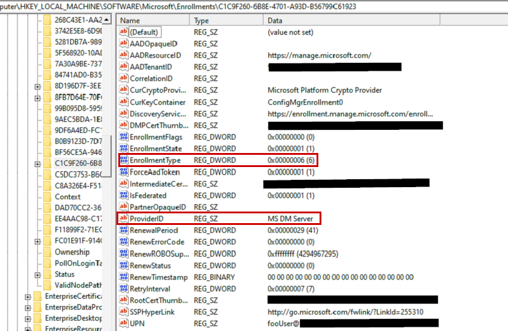Click the tree pane scroll-up arrow
The image size is (508, 331).
pos(107,20)
